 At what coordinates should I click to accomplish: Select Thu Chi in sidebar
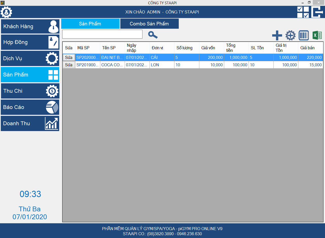[x=30, y=91]
